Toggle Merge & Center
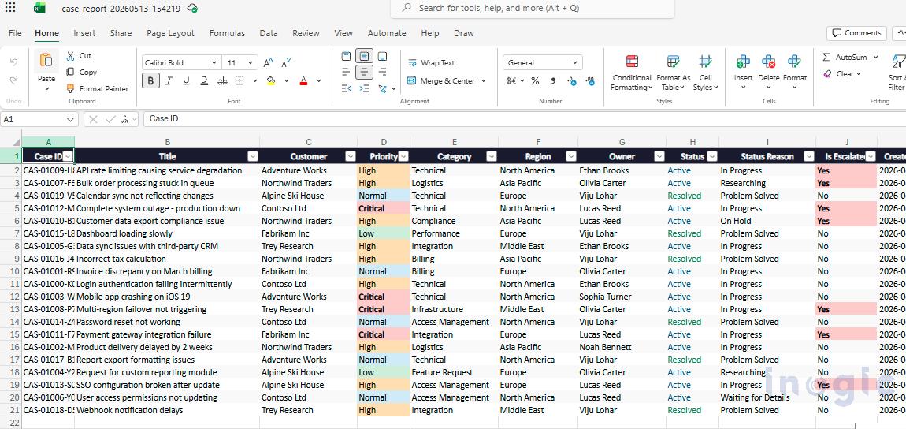 point(441,81)
